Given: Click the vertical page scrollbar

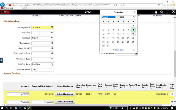Looking at the screenshot, I should (175, 64).
